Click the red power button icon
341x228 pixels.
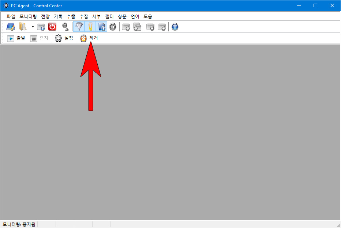point(52,27)
